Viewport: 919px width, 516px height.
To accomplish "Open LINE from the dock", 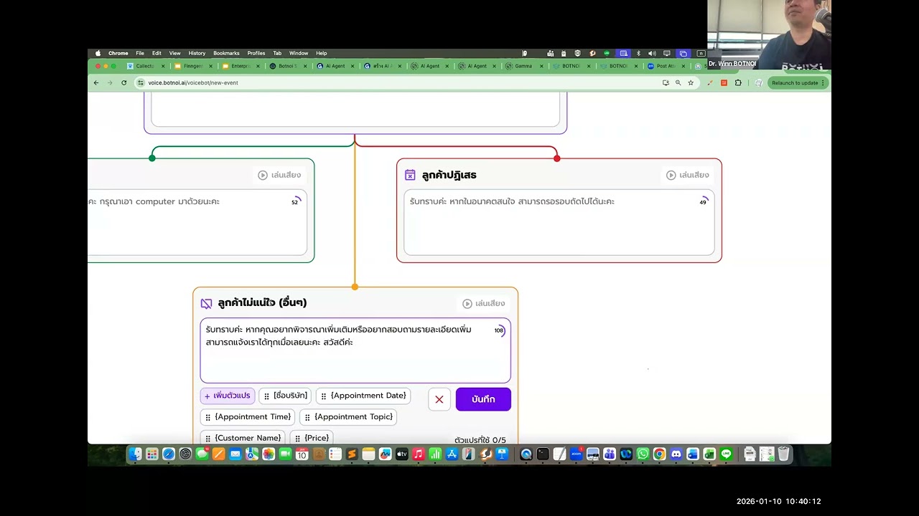I will coord(727,454).
